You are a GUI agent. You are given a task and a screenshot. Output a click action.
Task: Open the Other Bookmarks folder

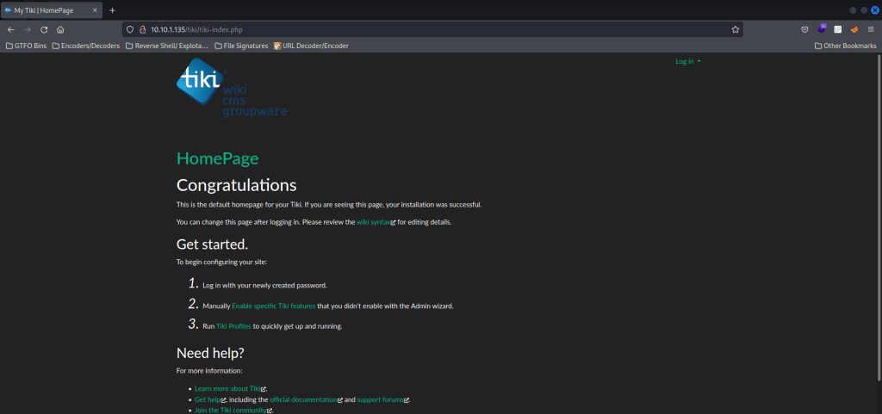pos(845,46)
